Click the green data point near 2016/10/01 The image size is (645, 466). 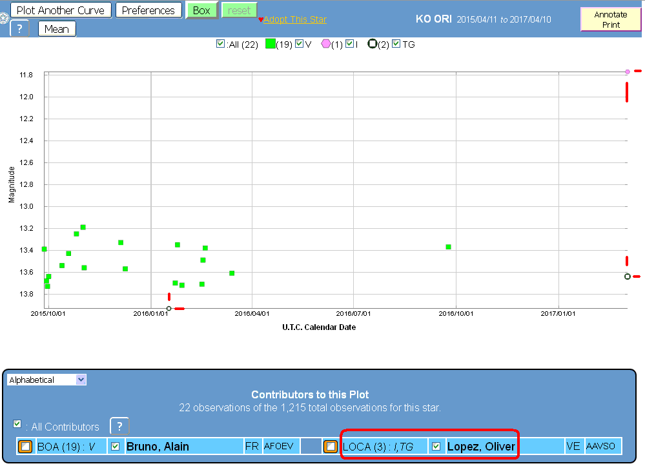[x=448, y=247]
